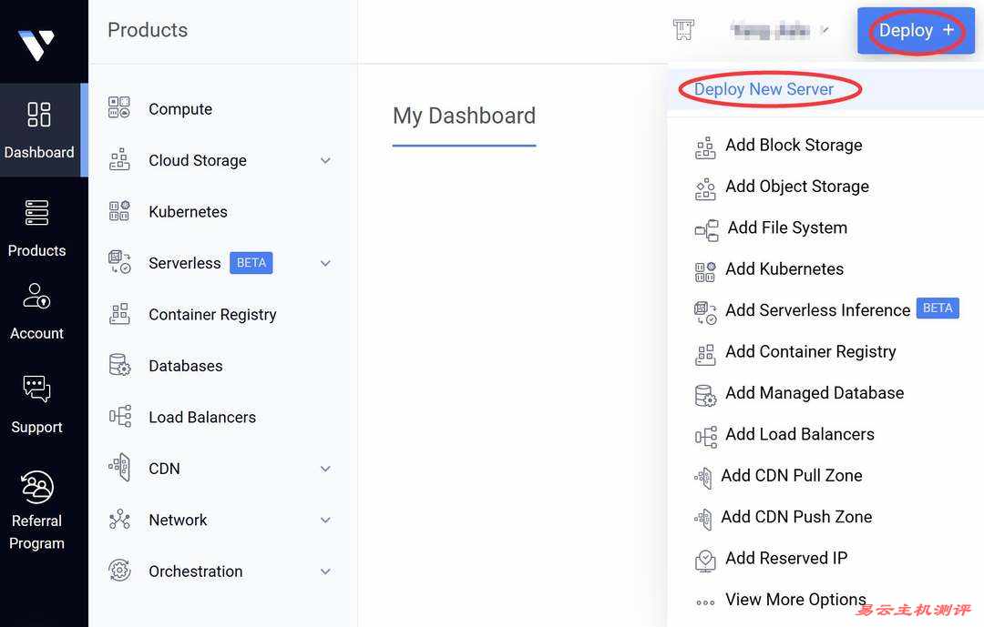Open the Dashboard sidebar icon
Screen dimensions: 984x627
39,115
